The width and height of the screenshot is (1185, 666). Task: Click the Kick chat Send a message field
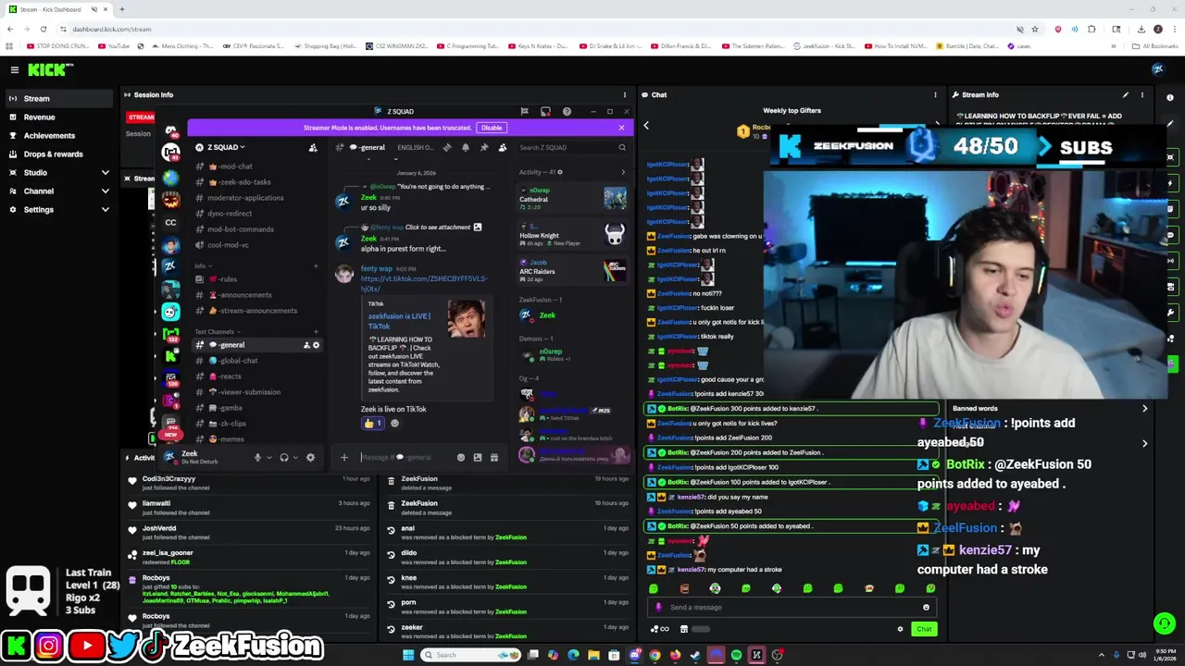(x=792, y=607)
